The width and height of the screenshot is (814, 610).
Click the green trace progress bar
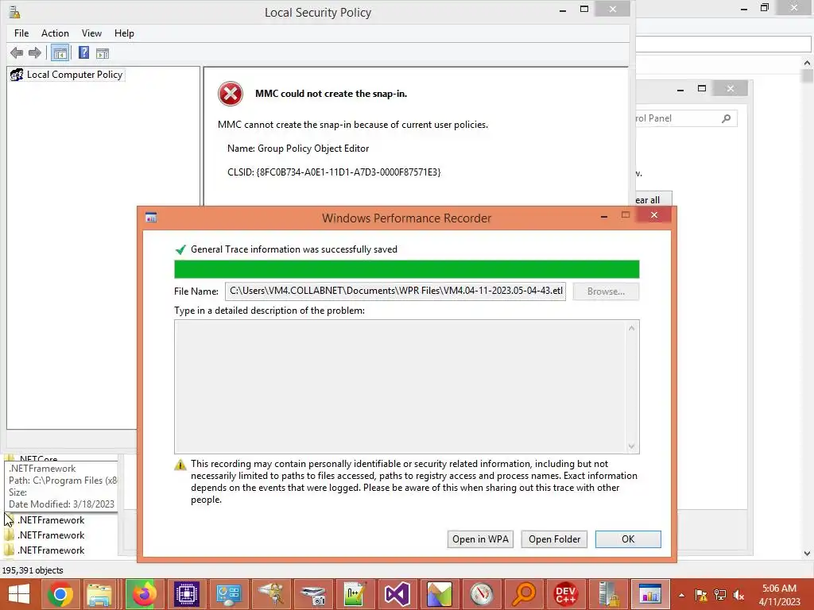click(406, 269)
